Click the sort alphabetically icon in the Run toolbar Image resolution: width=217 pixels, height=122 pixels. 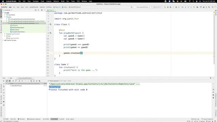pos(13,81)
